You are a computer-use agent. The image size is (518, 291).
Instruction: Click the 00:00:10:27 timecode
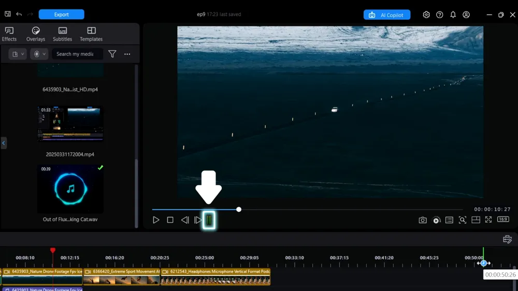pyautogui.click(x=492, y=209)
